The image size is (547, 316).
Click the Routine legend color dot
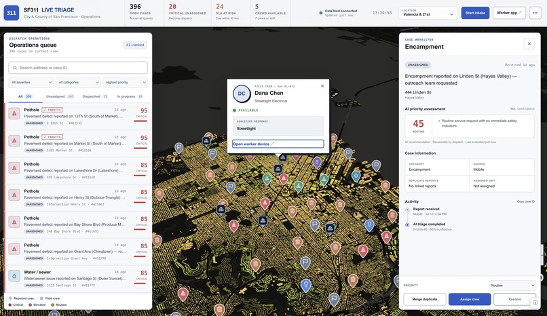pyautogui.click(x=53, y=305)
